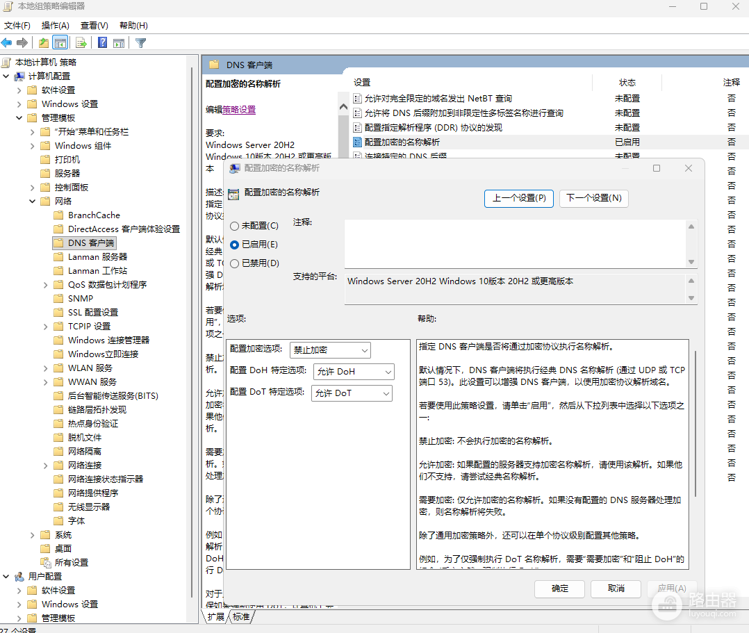
Task: Click the Export list toolbar icon
Action: (81, 43)
